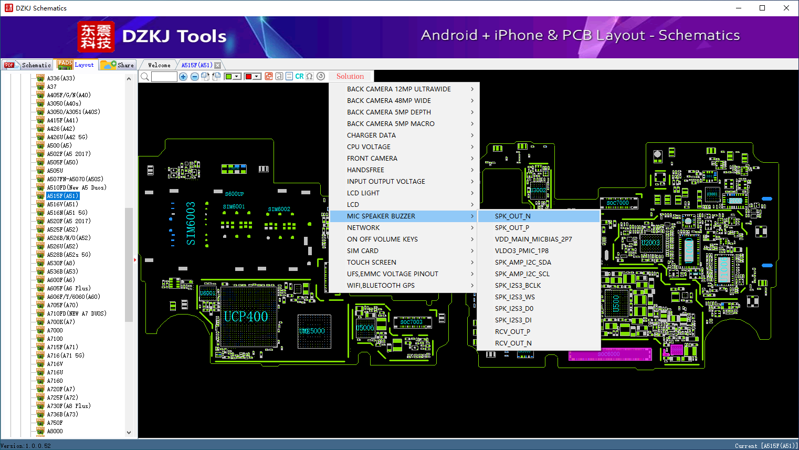Choose INPUT OUTPUT VOLTAGE menu entry
Image resolution: width=799 pixels, height=450 pixels.
(403, 182)
